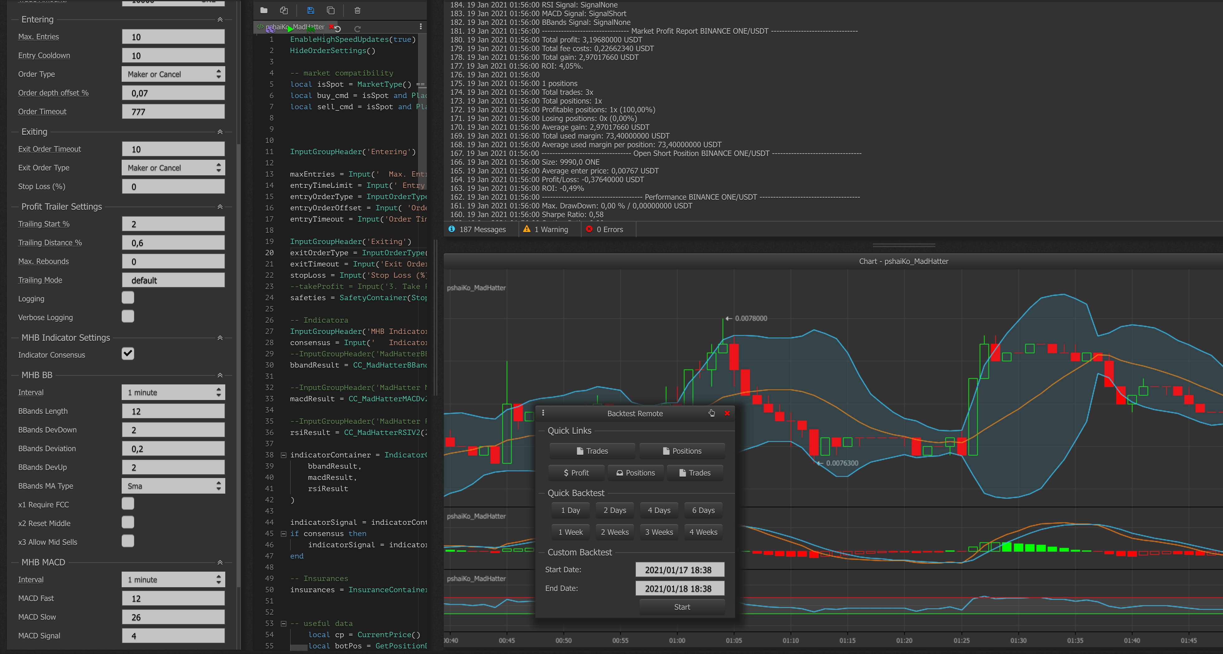
Task: Collapse the Exiting settings group
Action: (220, 132)
